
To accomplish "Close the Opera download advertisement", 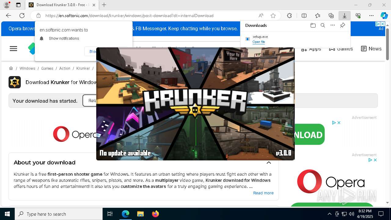I will click(x=339, y=123).
